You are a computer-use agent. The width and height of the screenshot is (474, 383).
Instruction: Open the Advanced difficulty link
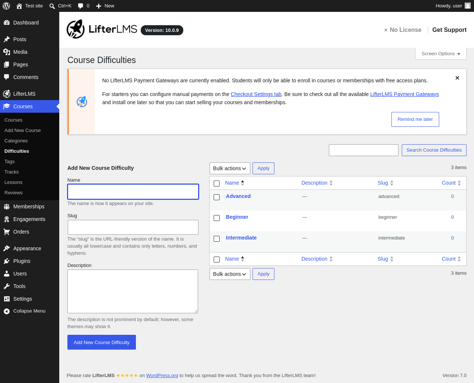238,196
